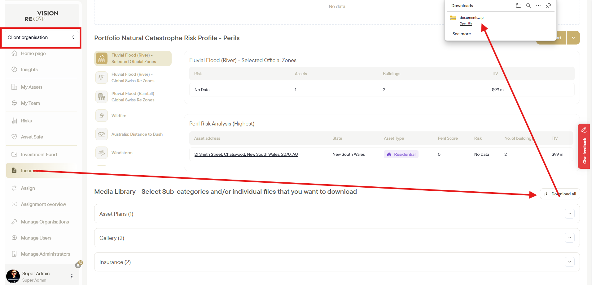The image size is (592, 285).
Task: Open file documents.zip in Downloads
Action: tap(466, 23)
